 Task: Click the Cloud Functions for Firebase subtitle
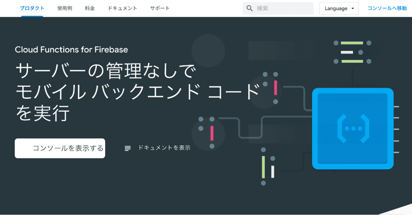coord(71,50)
